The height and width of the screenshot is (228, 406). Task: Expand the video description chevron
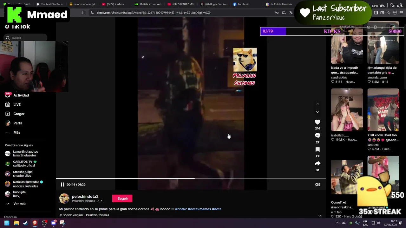point(319,216)
